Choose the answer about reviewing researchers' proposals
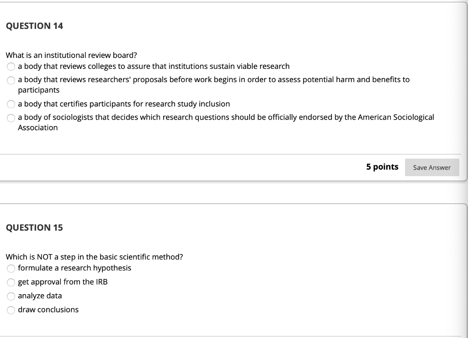The image size is (468, 338). tap(11, 80)
